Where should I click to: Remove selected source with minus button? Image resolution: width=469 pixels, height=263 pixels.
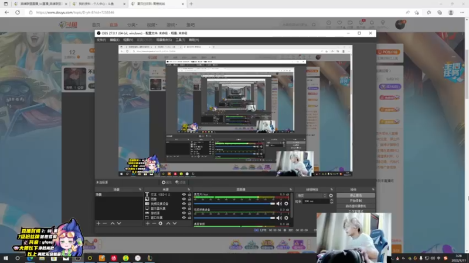coord(154,223)
